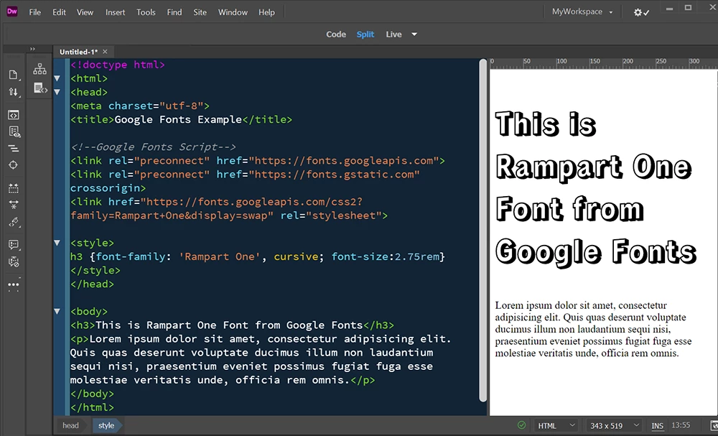Image resolution: width=718 pixels, height=436 pixels.
Task: Click the 'Rampart One' font-family value in code
Action: click(219, 256)
